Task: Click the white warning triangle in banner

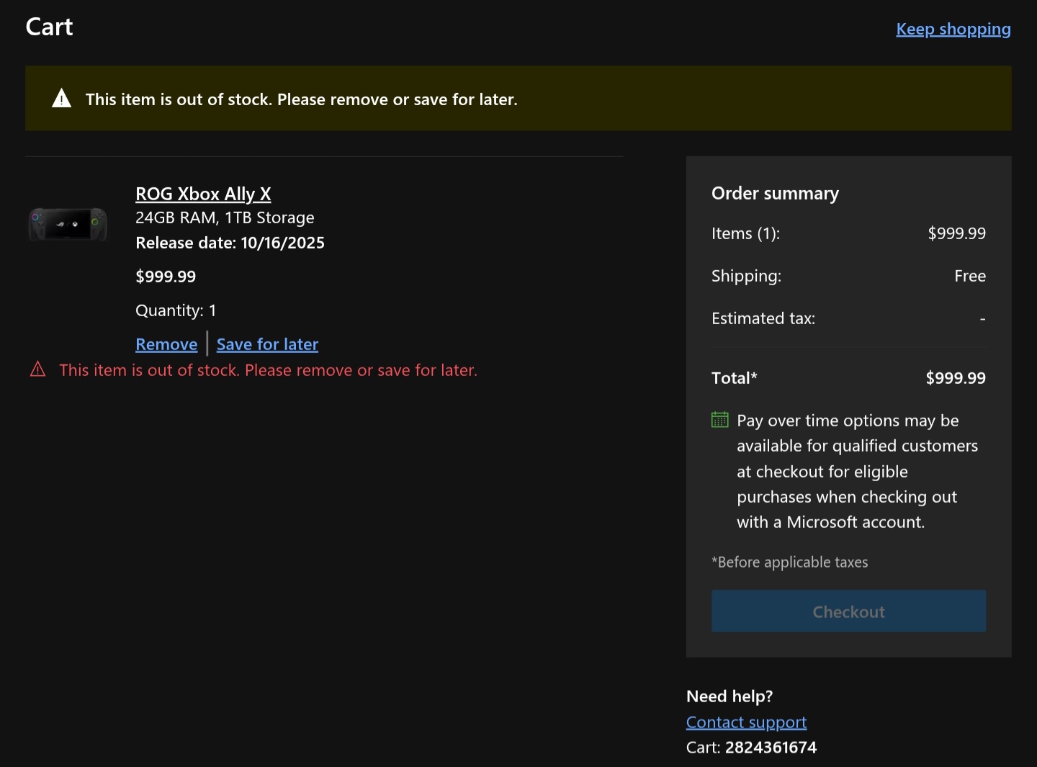Action: [x=62, y=99]
